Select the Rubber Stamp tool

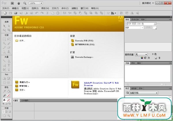9,52
